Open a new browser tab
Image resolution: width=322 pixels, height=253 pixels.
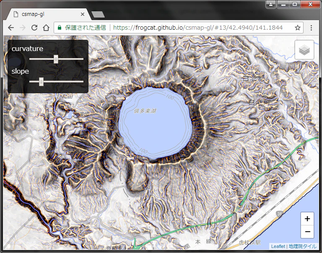(98, 14)
